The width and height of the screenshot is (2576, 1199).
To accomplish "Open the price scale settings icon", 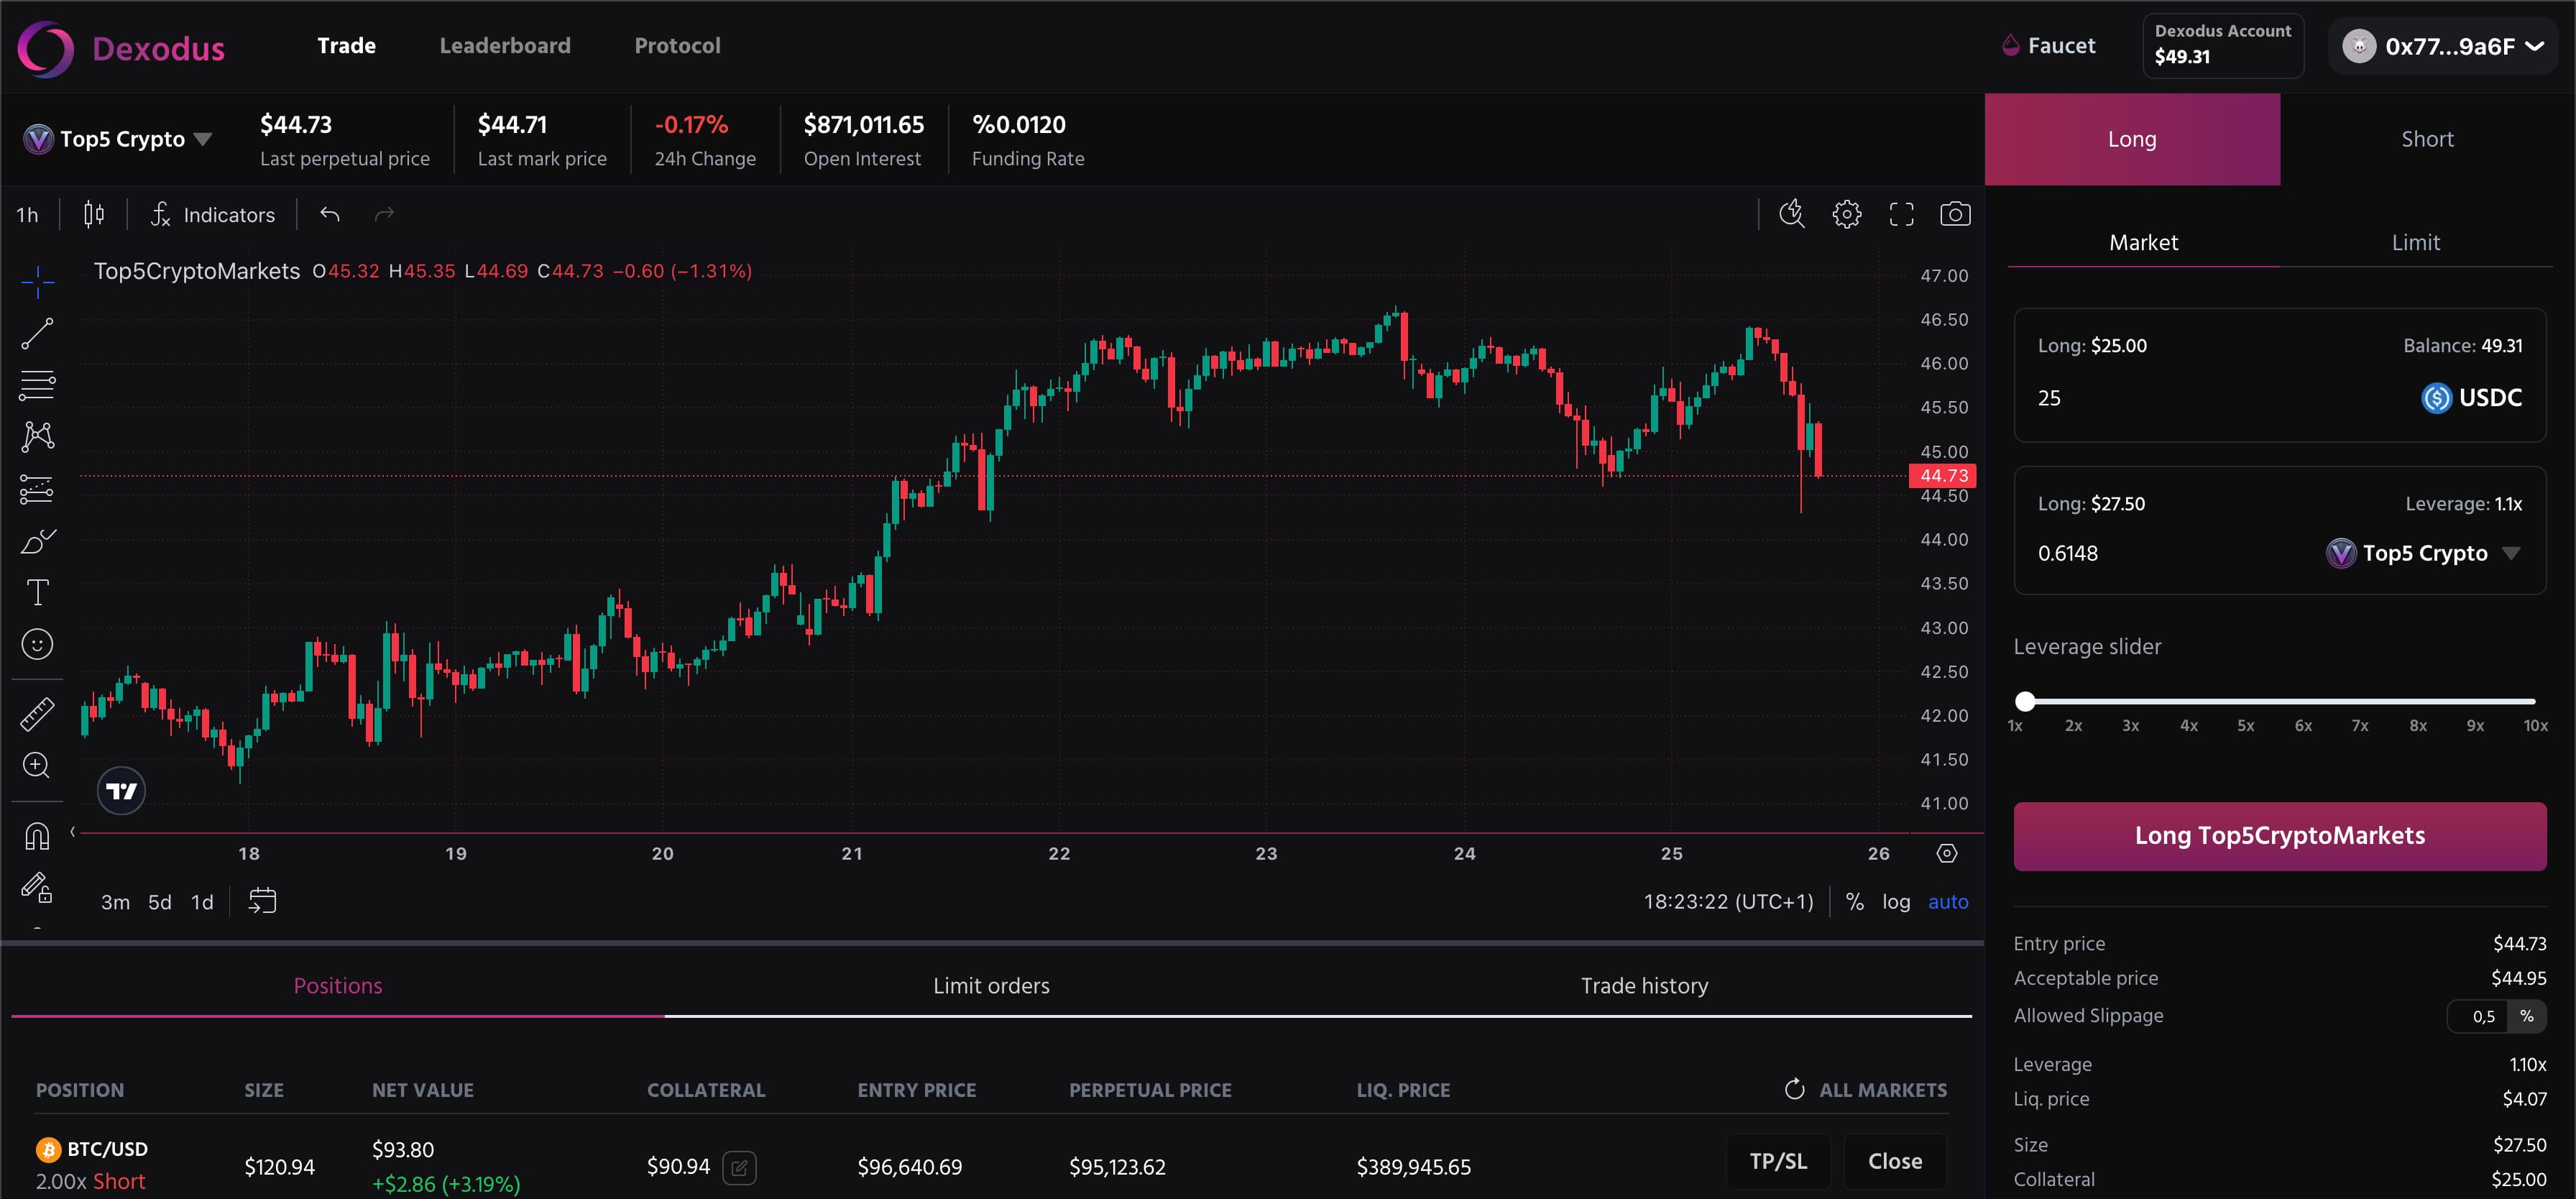I will 1946,853.
